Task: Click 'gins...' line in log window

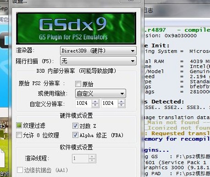Action: [156, 150]
